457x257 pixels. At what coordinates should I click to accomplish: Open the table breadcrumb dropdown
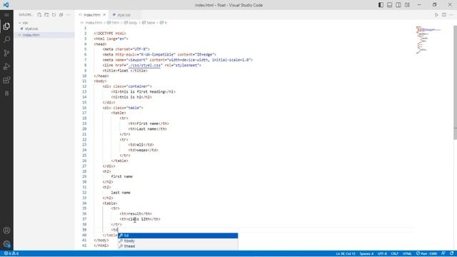(149, 22)
